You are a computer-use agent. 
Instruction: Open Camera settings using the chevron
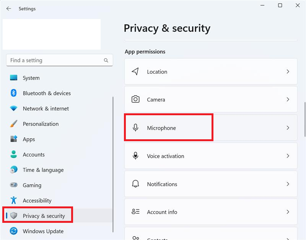(x=288, y=100)
